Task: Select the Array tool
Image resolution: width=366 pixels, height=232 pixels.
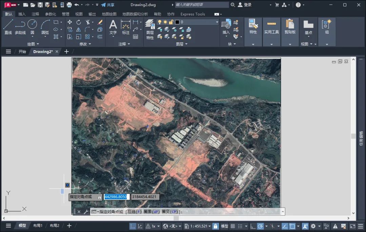Action: tap(87, 37)
